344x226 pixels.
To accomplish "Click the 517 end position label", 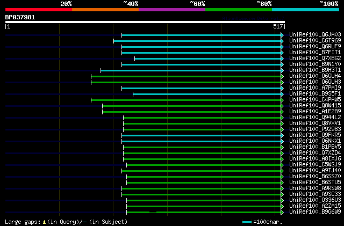I will click(x=278, y=27).
